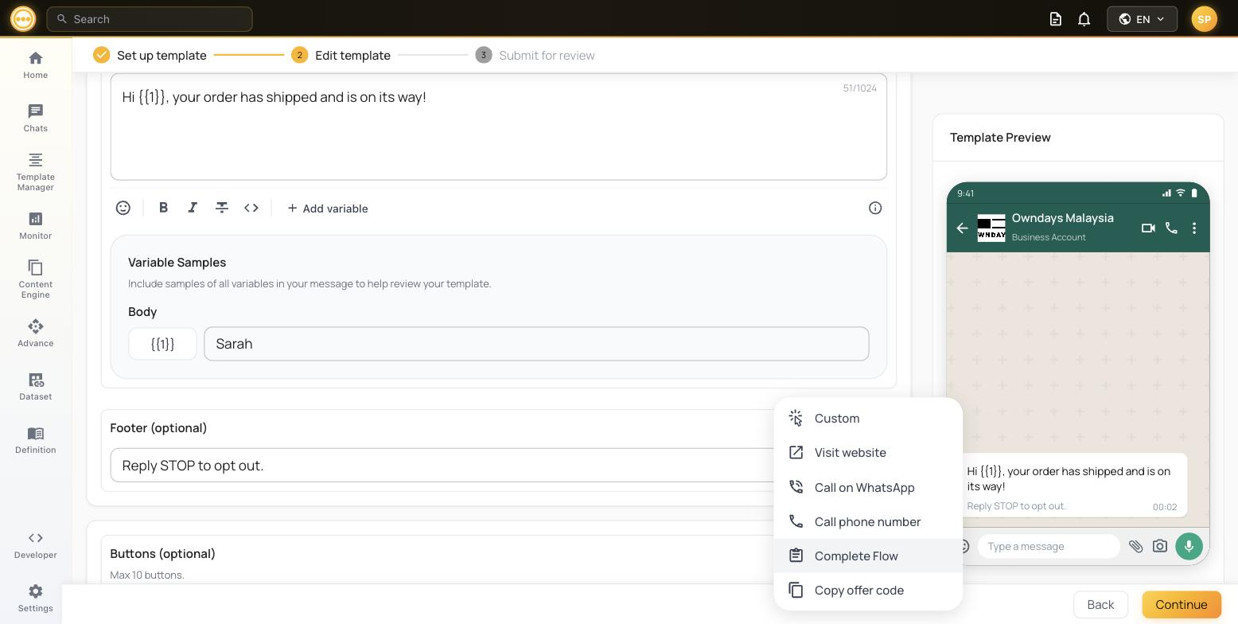Open the SP user profile avatar
This screenshot has width=1238, height=624.
click(1204, 19)
